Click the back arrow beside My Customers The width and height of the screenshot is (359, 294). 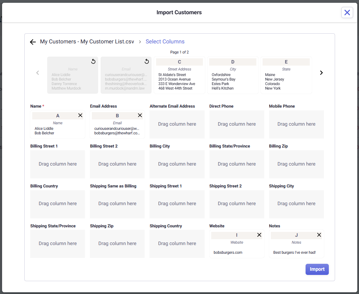pos(33,42)
